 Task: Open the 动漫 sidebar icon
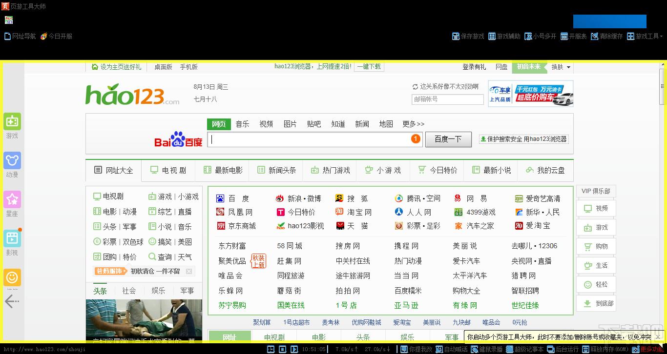point(12,160)
